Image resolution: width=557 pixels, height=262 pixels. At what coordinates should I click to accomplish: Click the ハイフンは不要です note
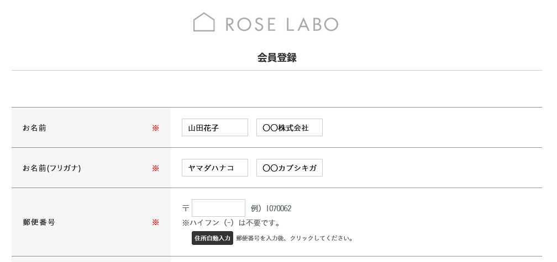(231, 223)
